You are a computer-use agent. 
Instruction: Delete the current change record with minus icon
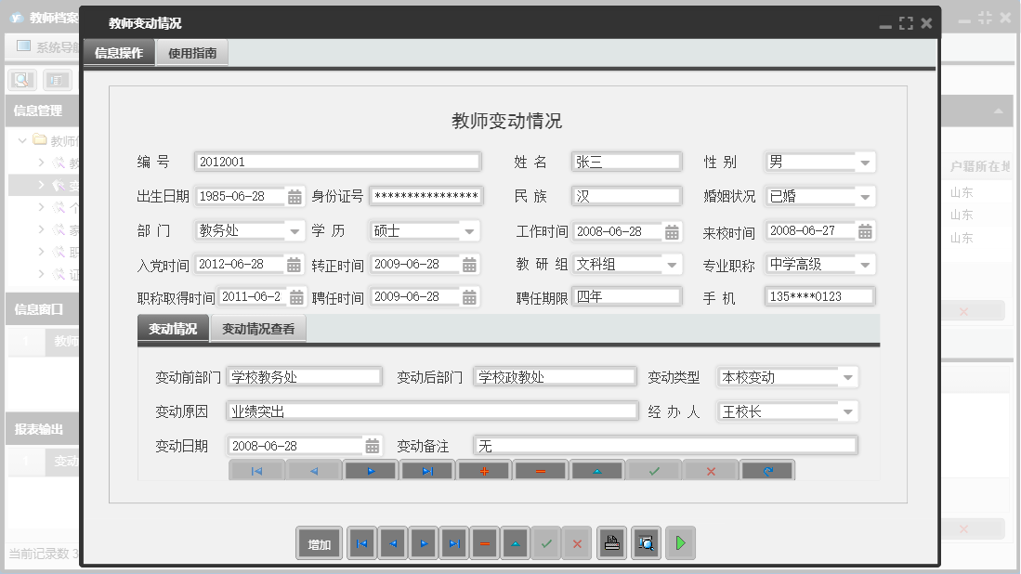(540, 470)
